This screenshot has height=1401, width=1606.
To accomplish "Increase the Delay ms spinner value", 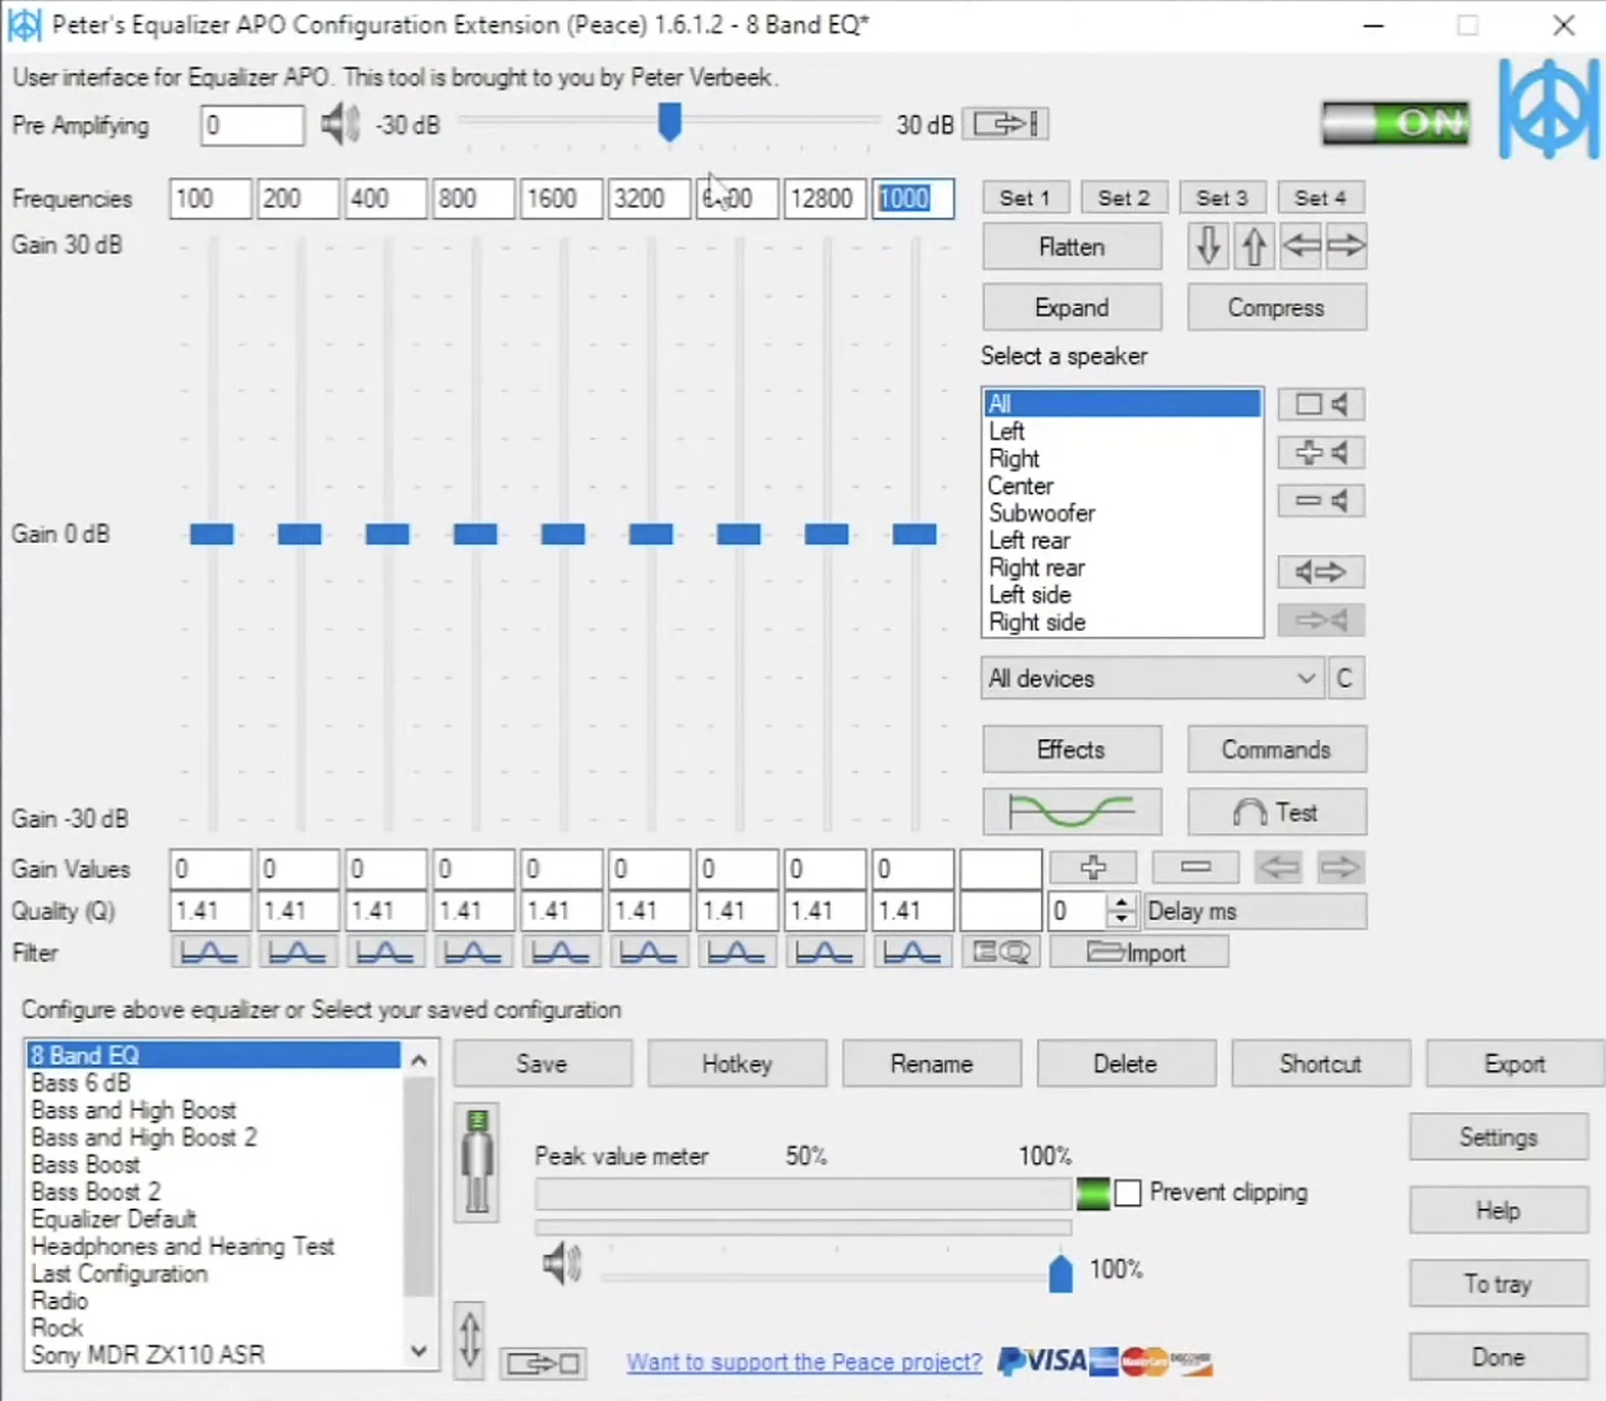I will tap(1122, 901).
